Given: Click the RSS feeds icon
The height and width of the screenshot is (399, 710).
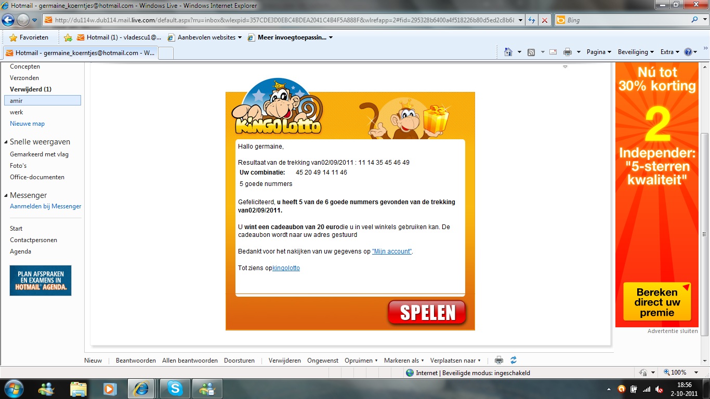Looking at the screenshot, I should [x=531, y=52].
